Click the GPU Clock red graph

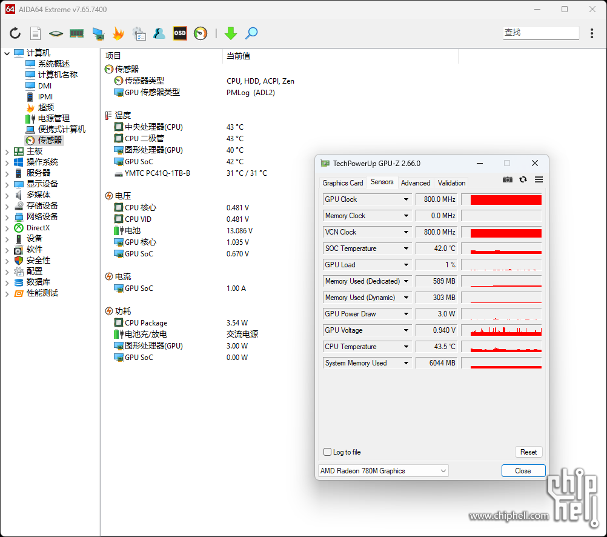(x=502, y=199)
